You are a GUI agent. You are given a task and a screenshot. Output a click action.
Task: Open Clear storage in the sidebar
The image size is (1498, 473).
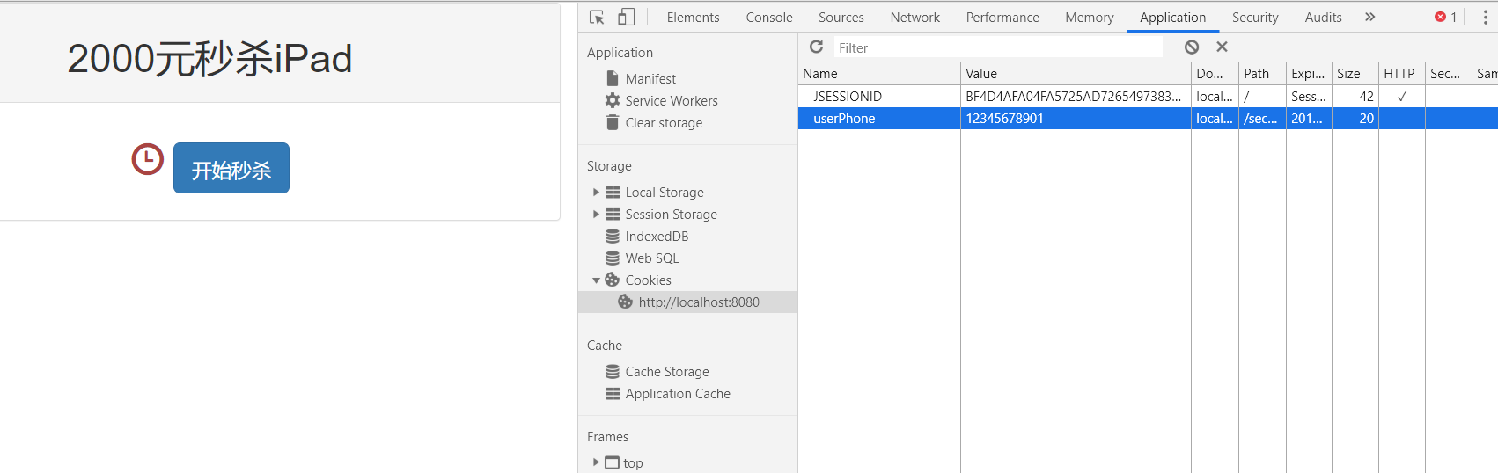tap(664, 123)
